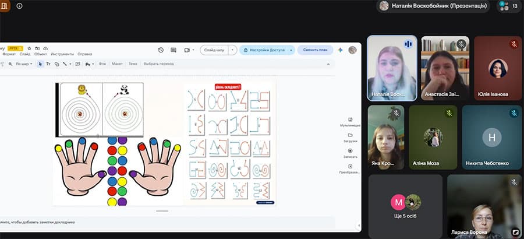Click muted mic icon on Анастасія tile

coord(462,44)
